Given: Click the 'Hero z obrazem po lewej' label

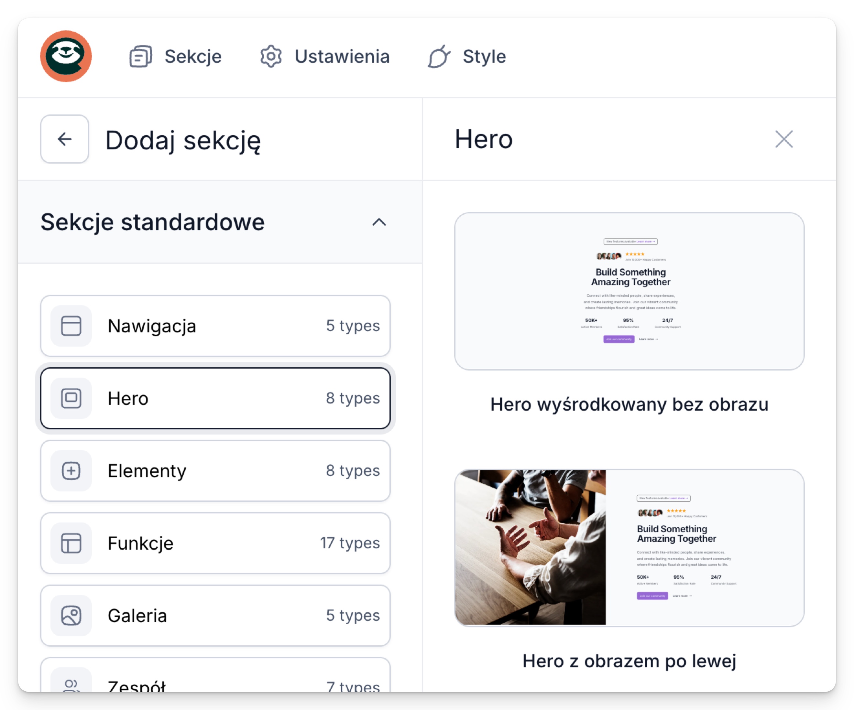Looking at the screenshot, I should pos(629,661).
